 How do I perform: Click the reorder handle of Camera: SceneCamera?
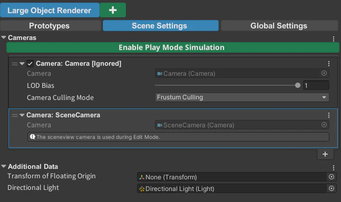point(15,115)
